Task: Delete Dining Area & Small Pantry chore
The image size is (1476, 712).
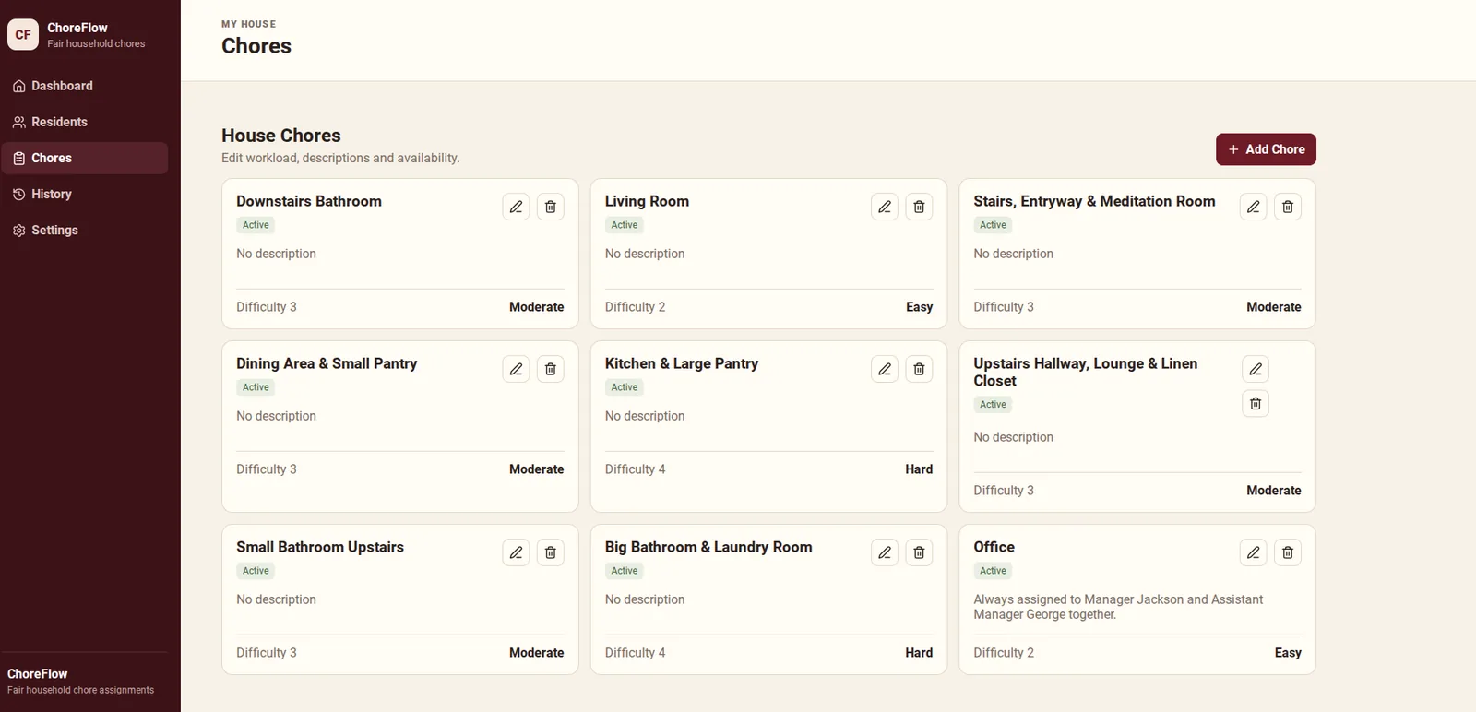Action: tap(551, 369)
